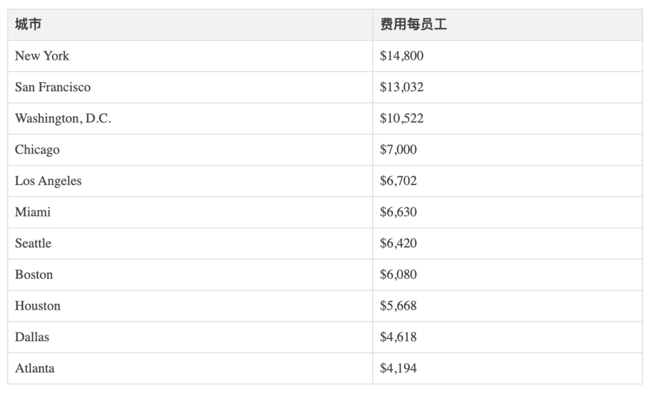Select the $5,668 cost cell
The width and height of the screenshot is (657, 397).
point(398,306)
